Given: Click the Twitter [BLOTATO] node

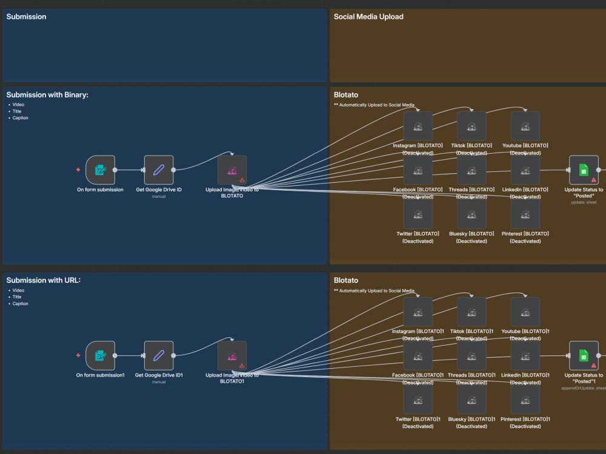Looking at the screenshot, I should click(x=418, y=214).
